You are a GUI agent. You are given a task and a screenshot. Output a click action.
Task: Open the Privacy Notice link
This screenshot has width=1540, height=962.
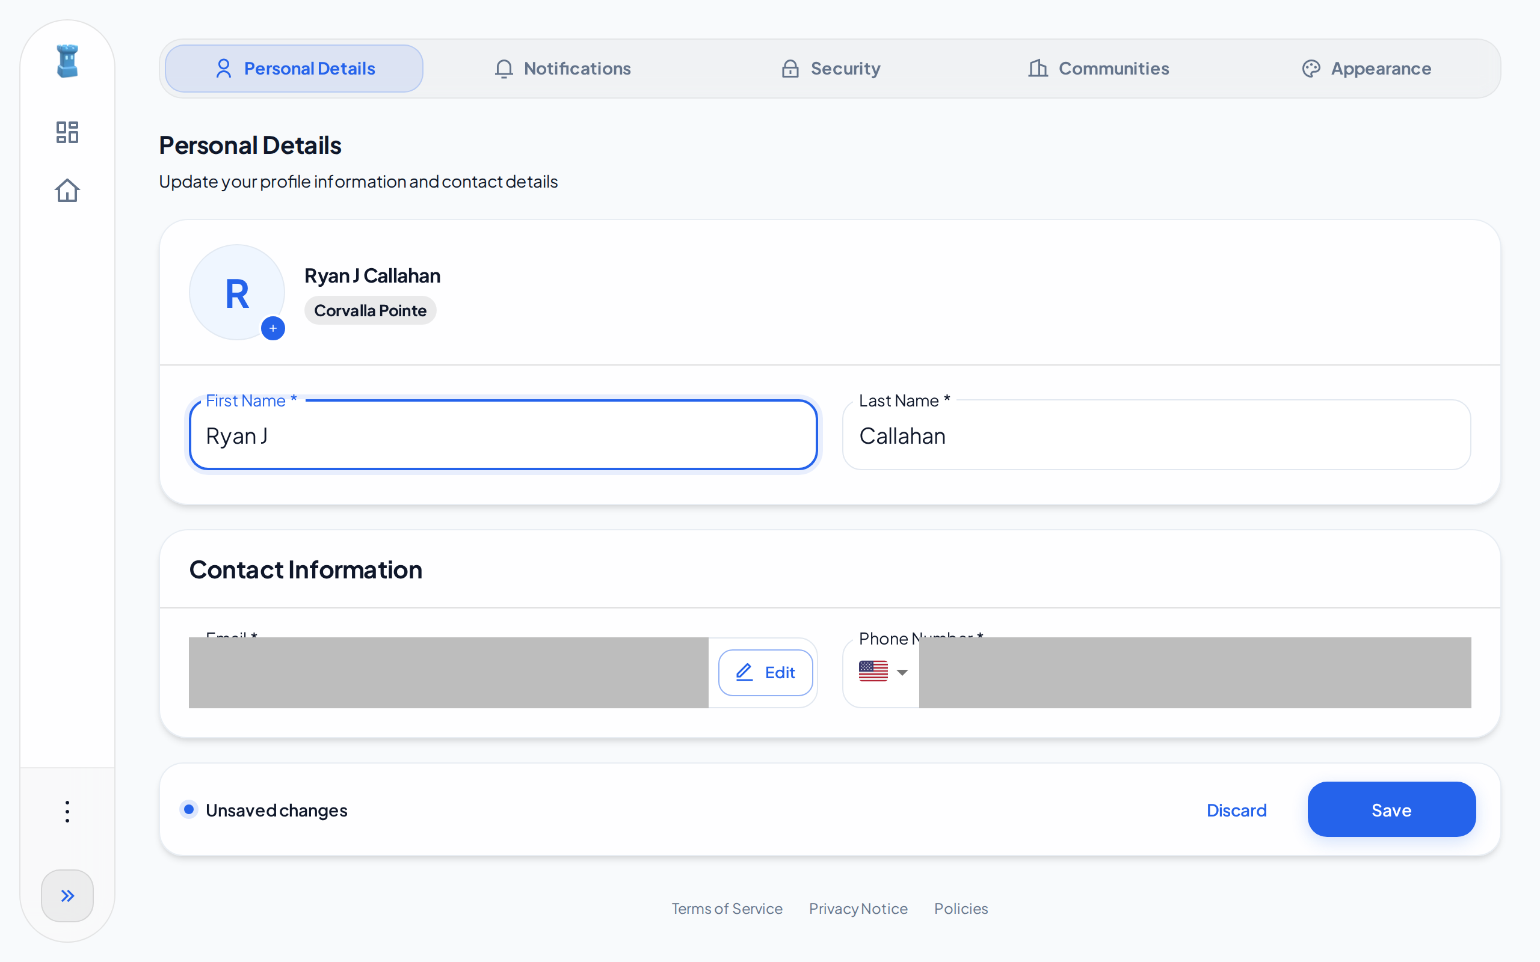858,908
